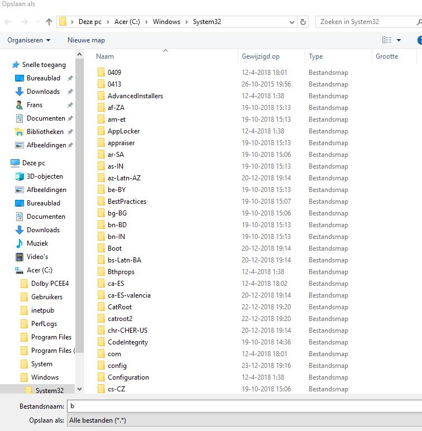Open '3D-objecten' under Deze pc

coord(45,176)
